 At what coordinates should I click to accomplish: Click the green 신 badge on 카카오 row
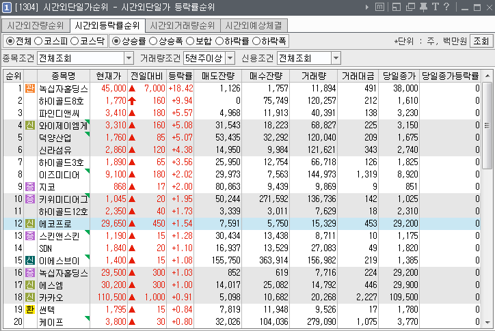pos(30,298)
